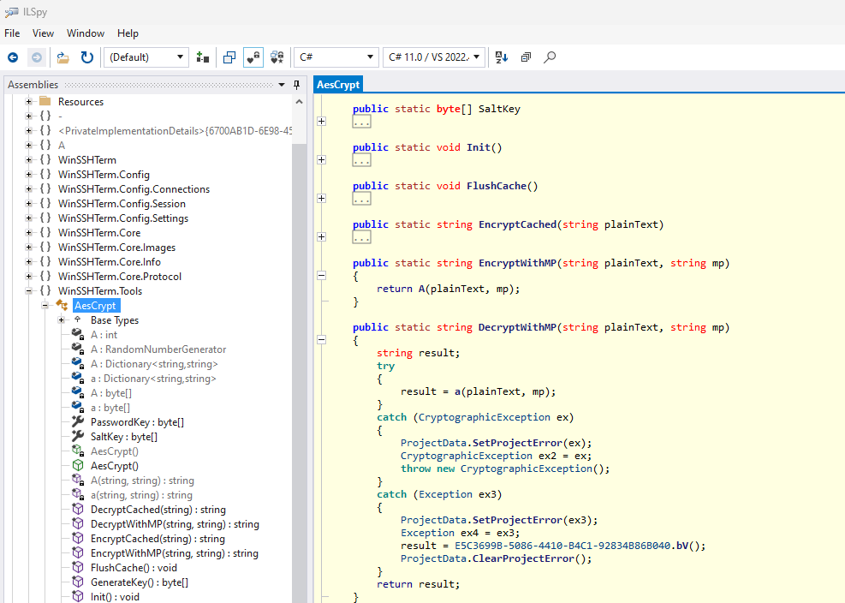Open Manage assembly lists toolbar icon
845x603 pixels.
203,57
